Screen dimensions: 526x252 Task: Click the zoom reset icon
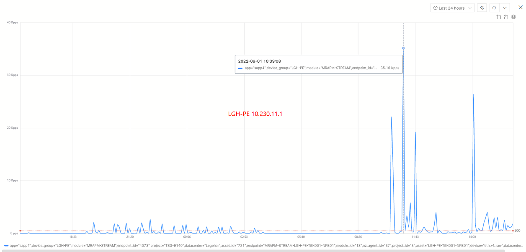click(x=506, y=17)
